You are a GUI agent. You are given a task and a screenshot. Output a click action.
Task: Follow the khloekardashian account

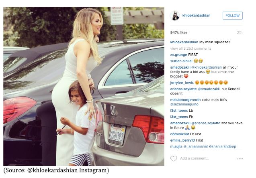tap(232, 16)
